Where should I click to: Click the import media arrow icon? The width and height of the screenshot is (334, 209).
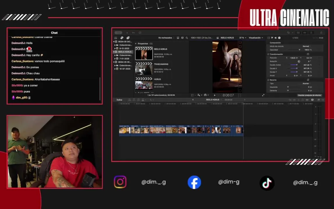pyautogui.click(x=127, y=33)
